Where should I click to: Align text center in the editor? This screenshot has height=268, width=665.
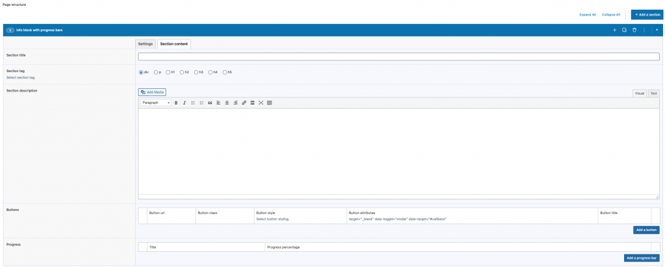point(227,103)
